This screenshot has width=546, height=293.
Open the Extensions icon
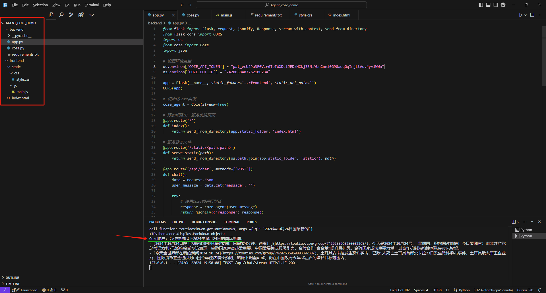point(81,15)
